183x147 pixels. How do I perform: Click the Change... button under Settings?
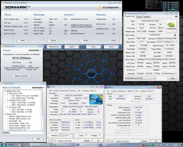coord(53,40)
